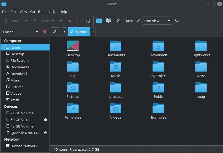Select Music in the Places sidebar

(x=25, y=80)
